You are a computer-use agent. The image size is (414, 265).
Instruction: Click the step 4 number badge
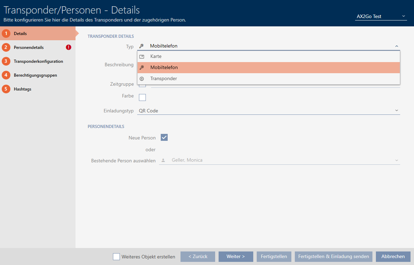pyautogui.click(x=6, y=75)
